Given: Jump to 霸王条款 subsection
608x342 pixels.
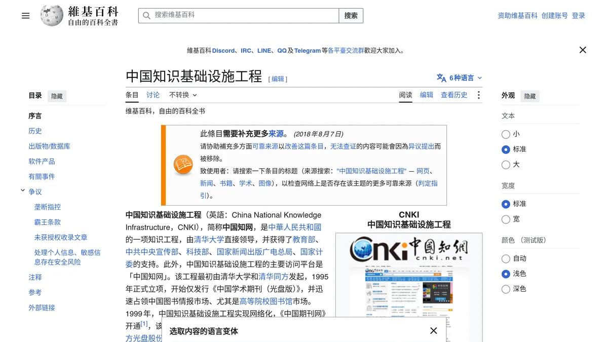Looking at the screenshot, I should tap(48, 222).
